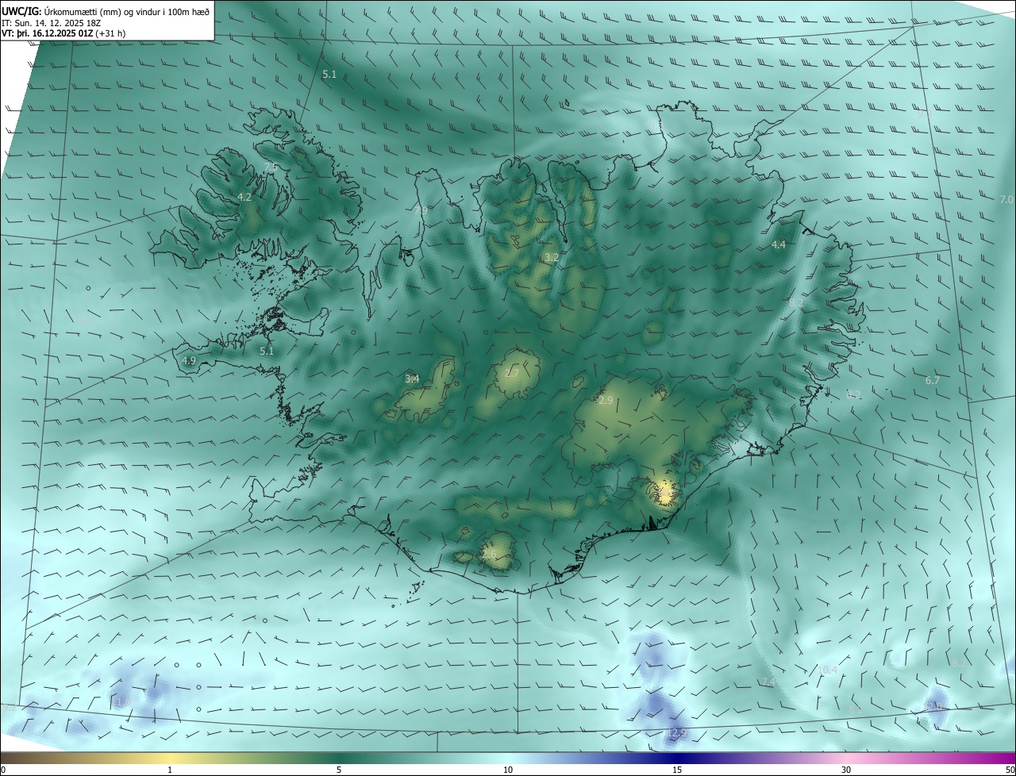This screenshot has height=776, width=1016.
Task: Click the colorbar tick label 1
Action: pyautogui.click(x=170, y=770)
